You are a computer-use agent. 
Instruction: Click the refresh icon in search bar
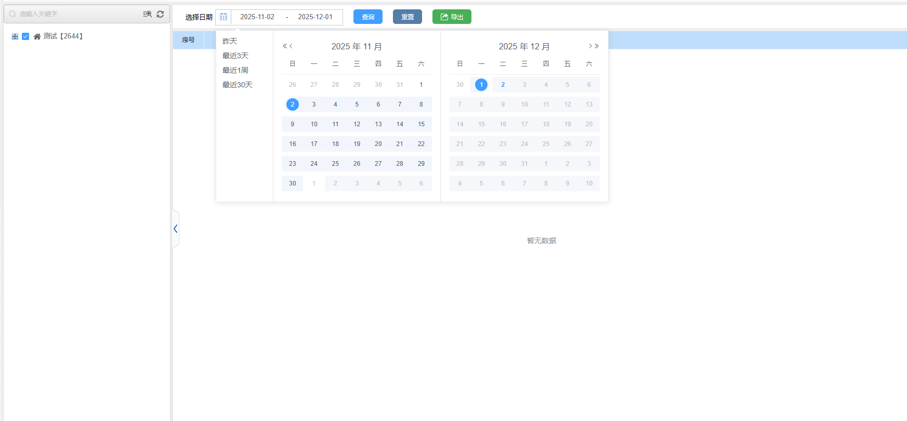160,14
